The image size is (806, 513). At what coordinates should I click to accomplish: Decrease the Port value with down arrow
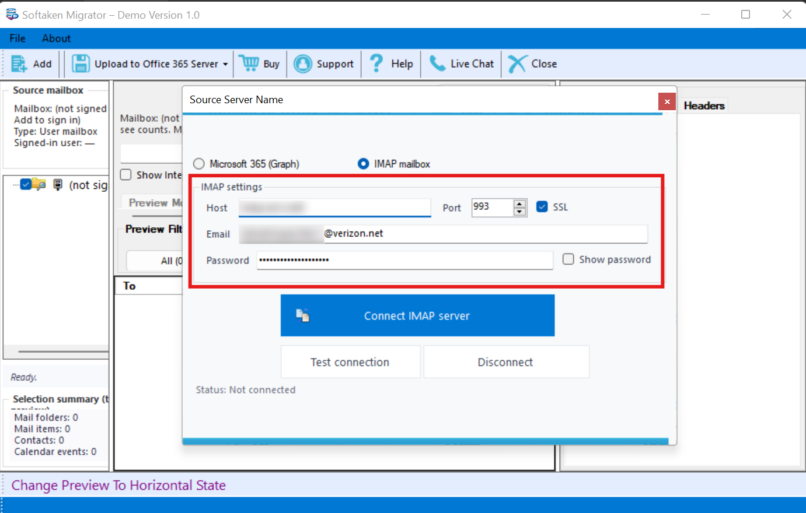coord(520,212)
